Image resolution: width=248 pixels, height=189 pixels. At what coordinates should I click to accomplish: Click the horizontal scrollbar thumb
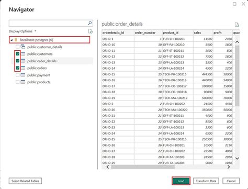point(143,167)
